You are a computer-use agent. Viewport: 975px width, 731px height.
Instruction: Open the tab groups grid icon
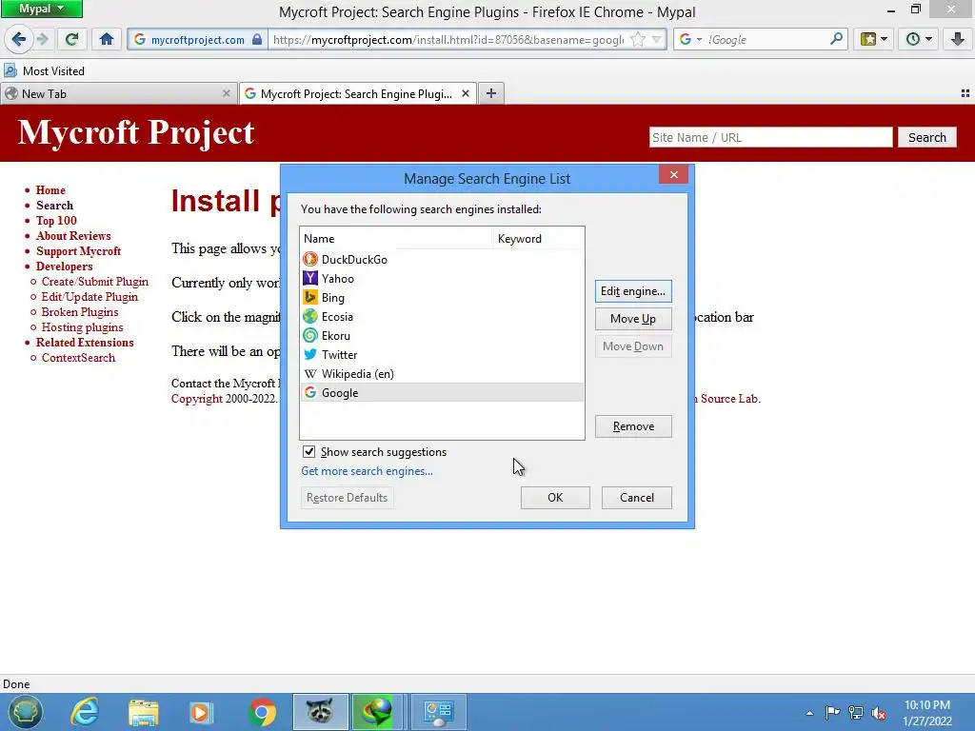coord(965,93)
